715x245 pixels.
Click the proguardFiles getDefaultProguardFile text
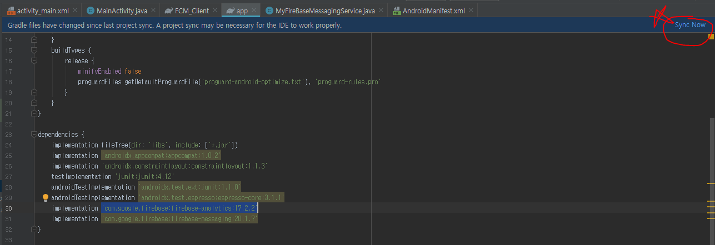coord(139,82)
